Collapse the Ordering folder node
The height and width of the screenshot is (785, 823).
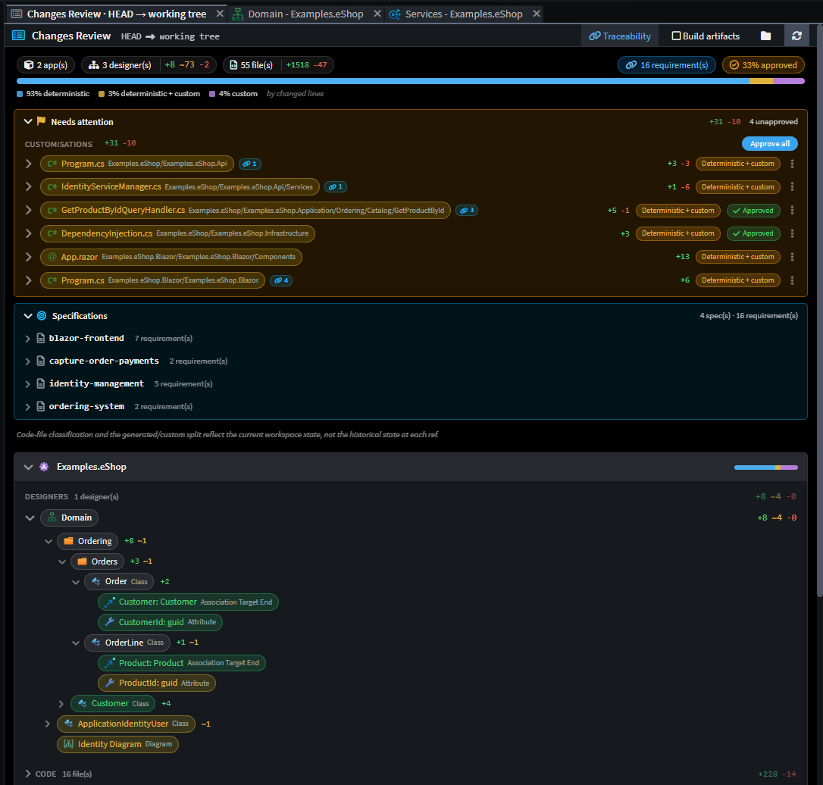pos(49,541)
